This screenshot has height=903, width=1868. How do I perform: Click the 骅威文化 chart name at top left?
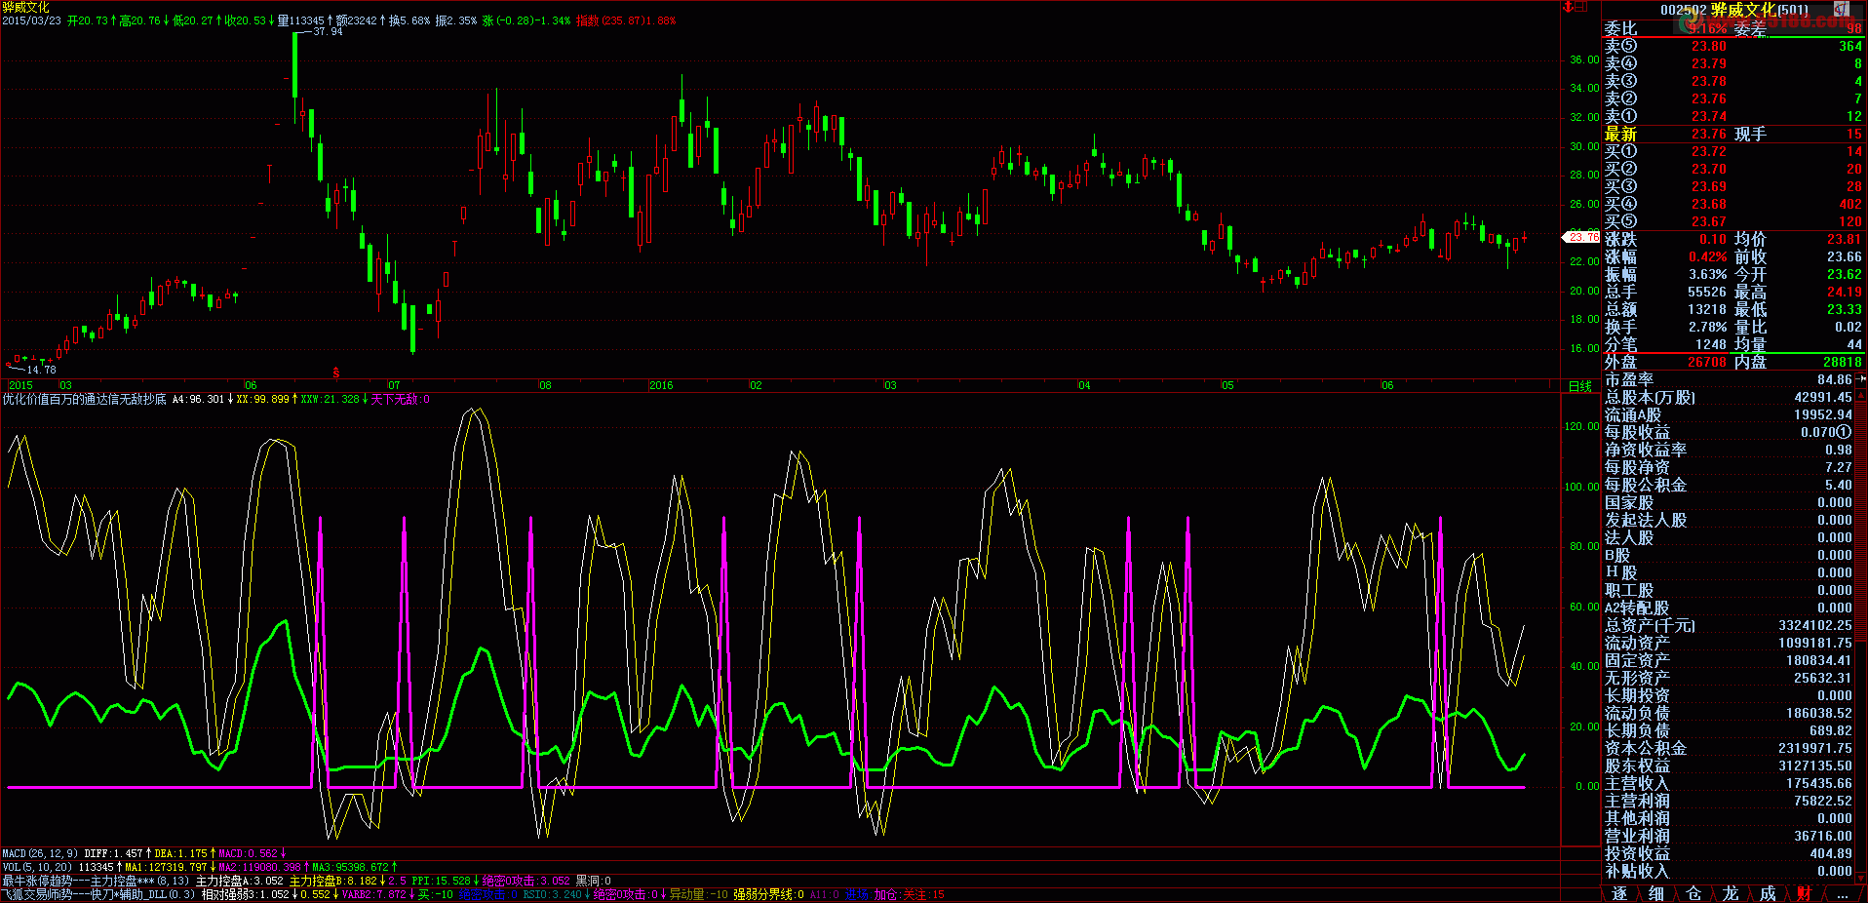pos(25,7)
